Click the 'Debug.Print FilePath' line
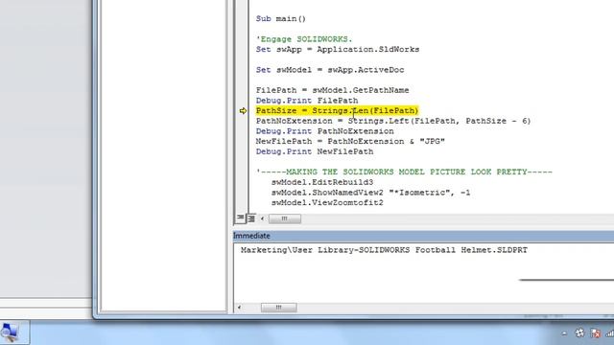Viewport: 614px width, 345px height. click(x=307, y=101)
